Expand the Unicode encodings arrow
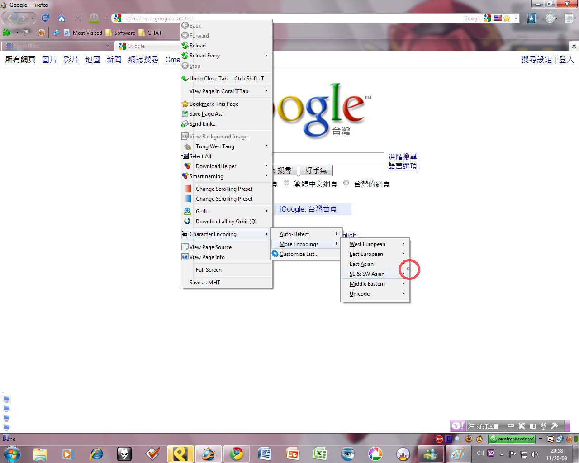579x463 pixels. (403, 293)
